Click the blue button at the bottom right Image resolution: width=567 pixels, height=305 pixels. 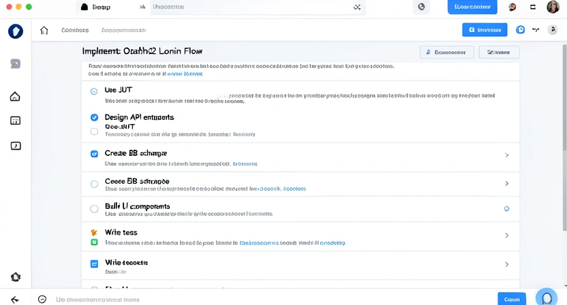[512, 300]
